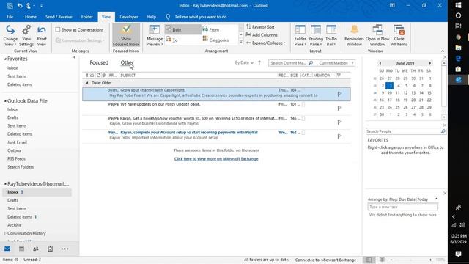Select Search Folders in folder pane
469x264 pixels.
(21, 167)
